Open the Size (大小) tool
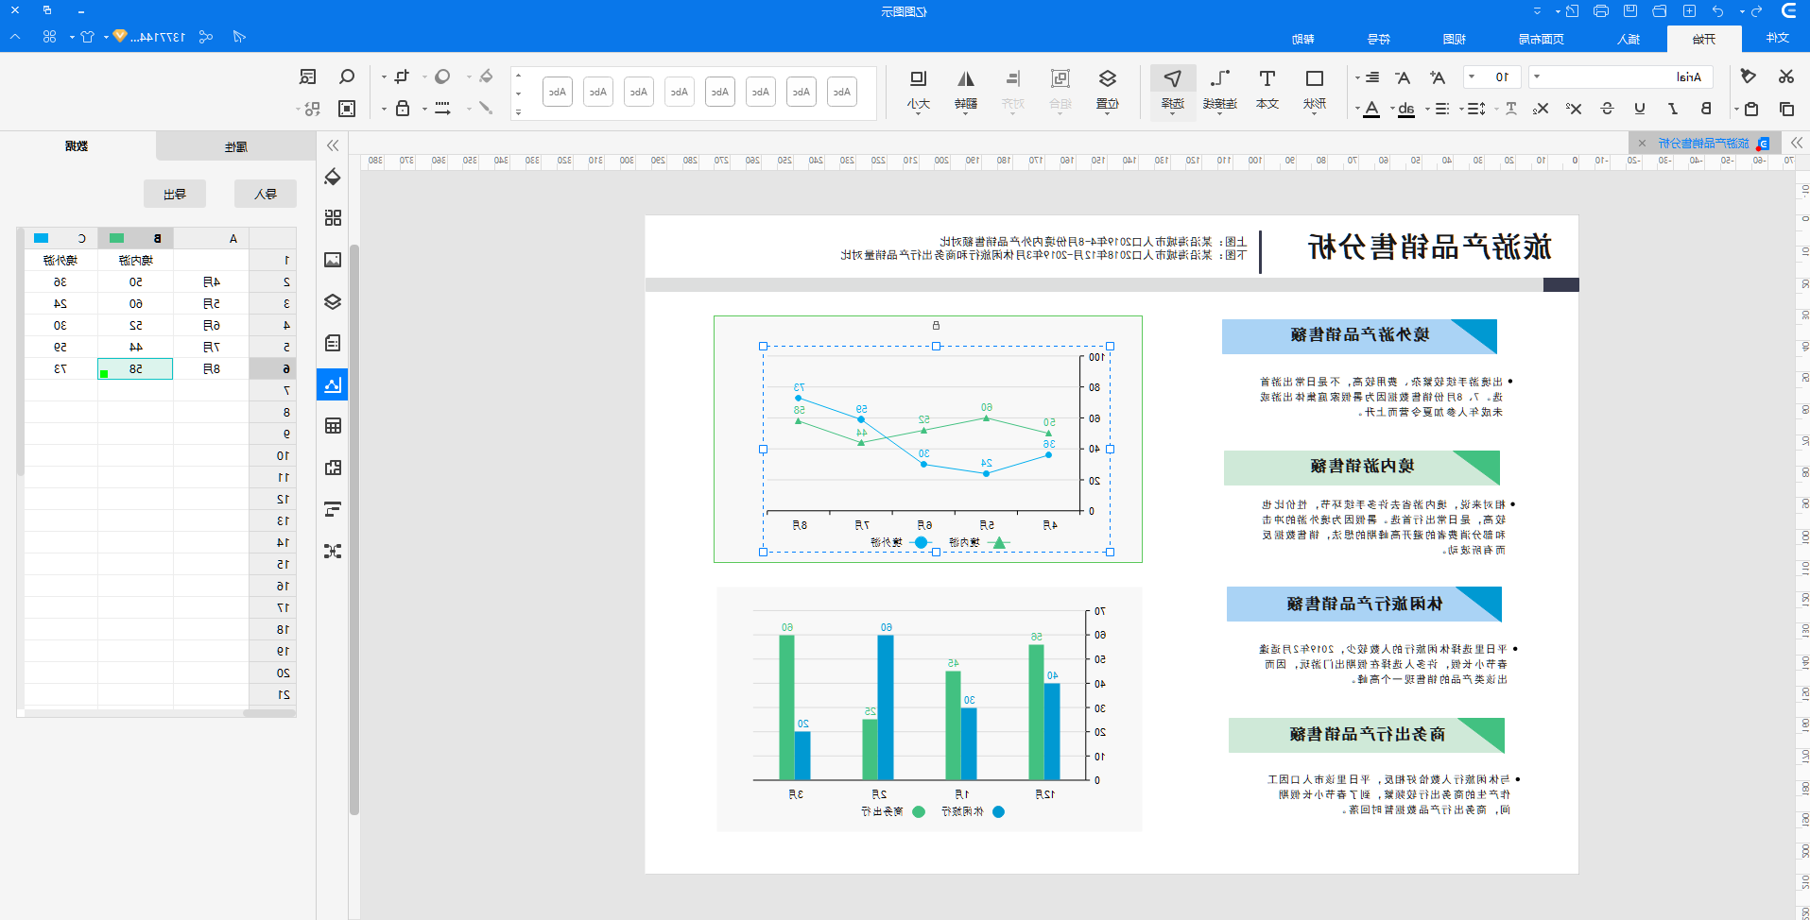Image resolution: width=1810 pixels, height=920 pixels. pos(918,89)
